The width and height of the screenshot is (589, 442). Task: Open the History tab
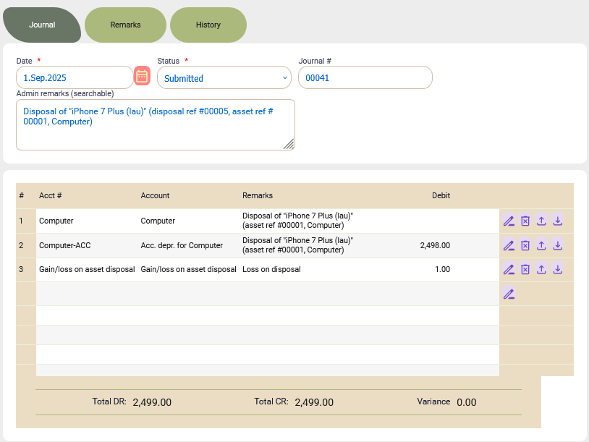(x=208, y=25)
